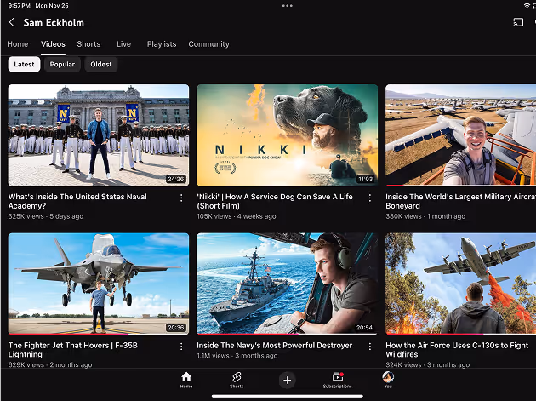This screenshot has height=401, width=536.
Task: Click red watch-progress bar under boneyard thumbnail
Action: (x=395, y=185)
